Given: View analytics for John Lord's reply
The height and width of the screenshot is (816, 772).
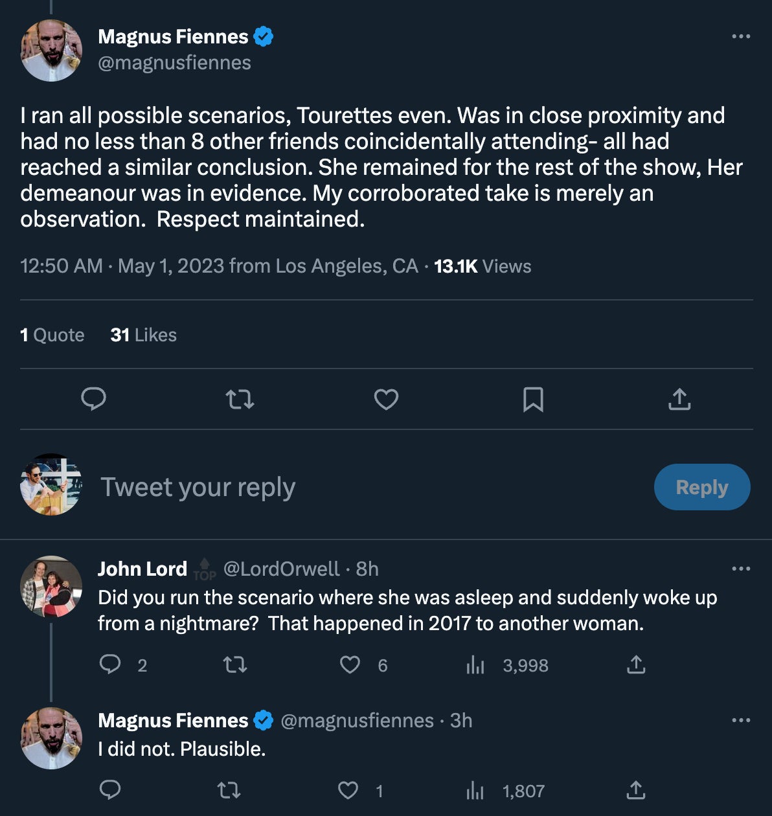Looking at the screenshot, I should click(476, 665).
